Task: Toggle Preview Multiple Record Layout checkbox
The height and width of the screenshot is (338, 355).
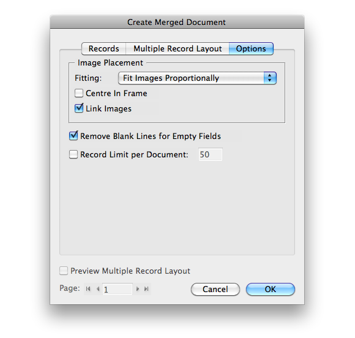Action: click(x=64, y=271)
